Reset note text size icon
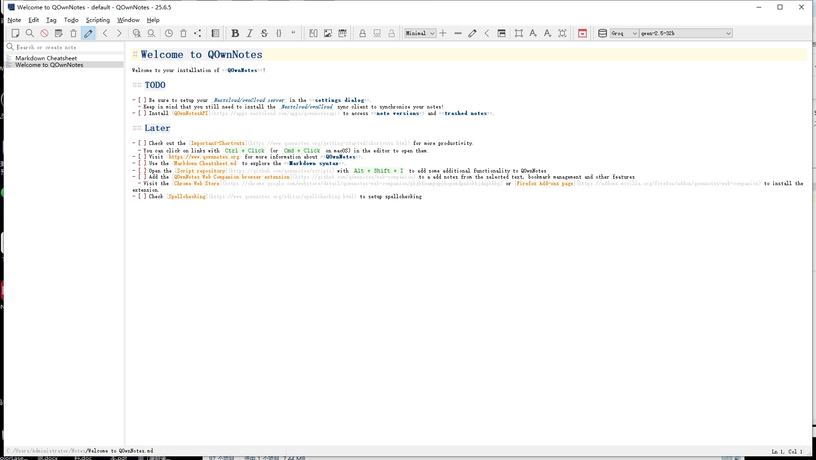Viewport: 816px width, 460px height. pyautogui.click(x=562, y=33)
